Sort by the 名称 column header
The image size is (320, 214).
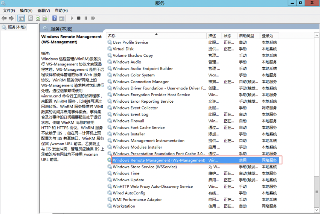(156, 36)
